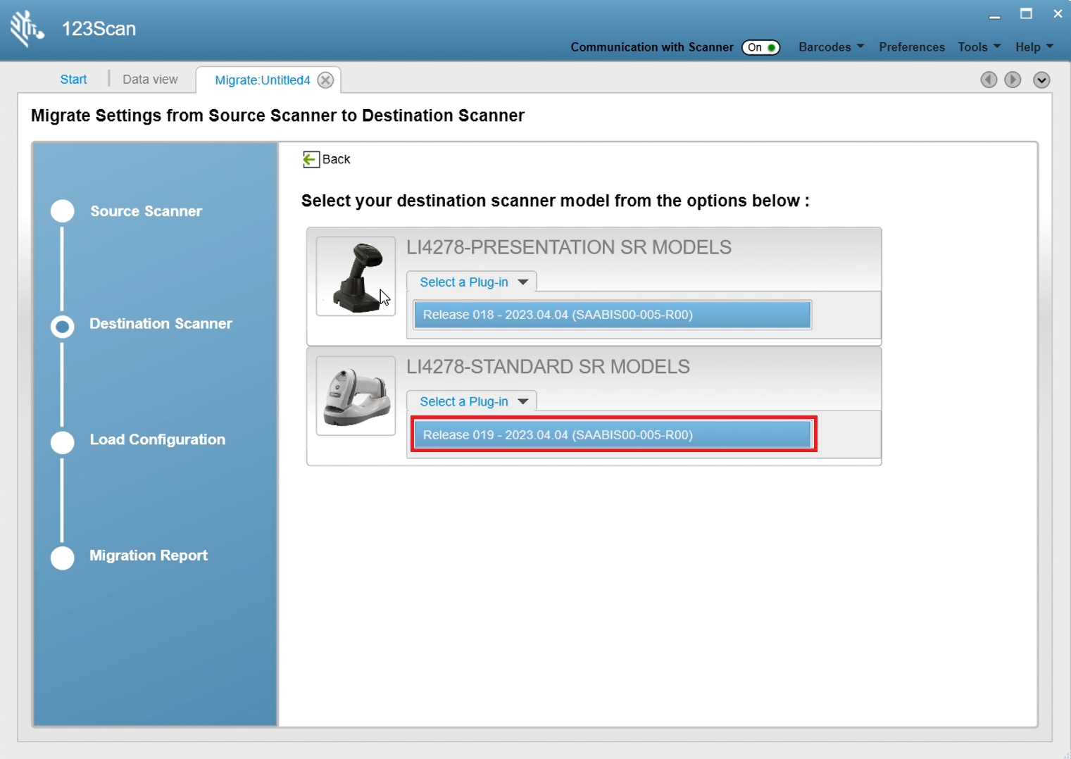This screenshot has height=759, width=1071.
Task: Open the tab list down-chevron button
Action: coord(1041,80)
